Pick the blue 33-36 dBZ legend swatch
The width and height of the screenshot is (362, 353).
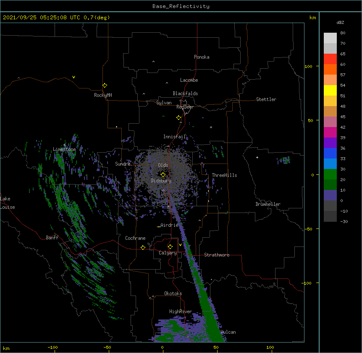[330, 153]
